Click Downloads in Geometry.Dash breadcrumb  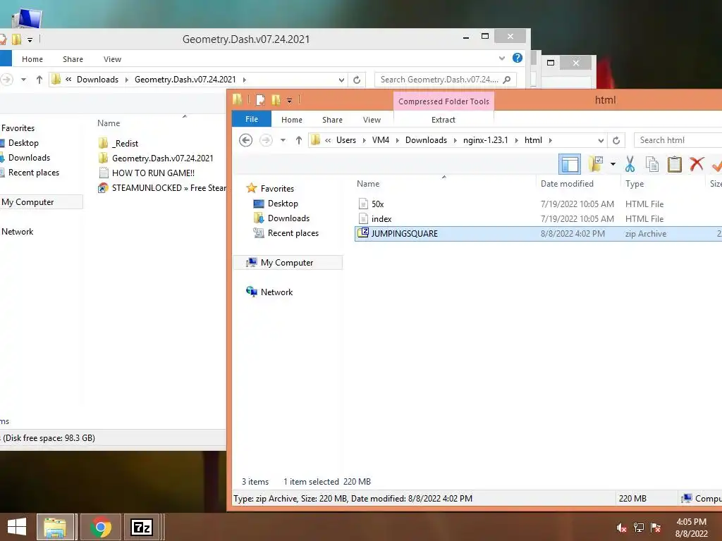(97, 79)
